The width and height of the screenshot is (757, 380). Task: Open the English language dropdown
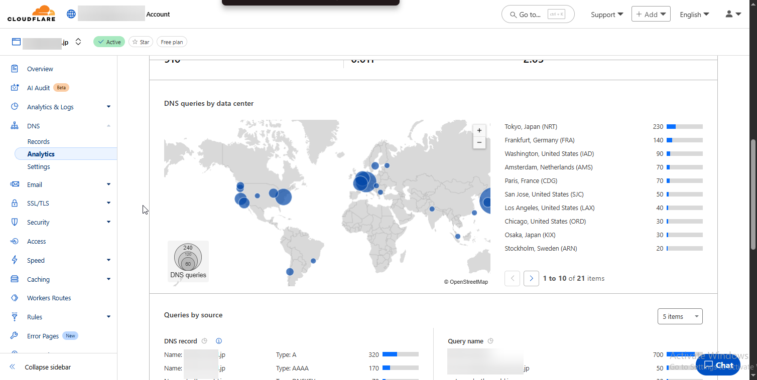(x=694, y=15)
